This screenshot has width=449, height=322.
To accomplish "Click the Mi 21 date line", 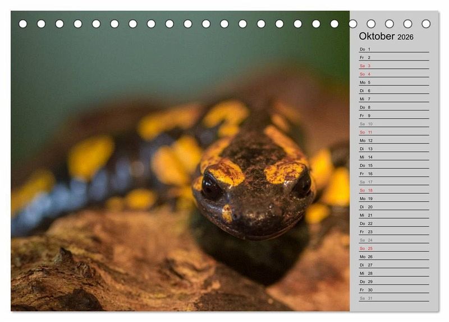I will tap(393, 215).
